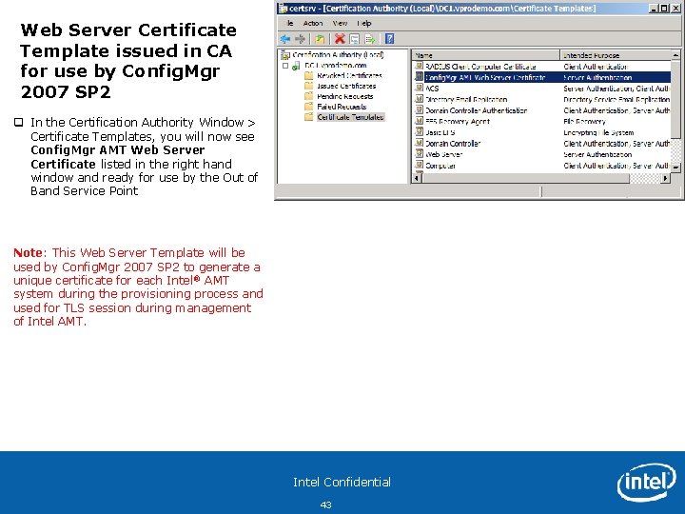Click the Domain Controller Authentication template icon
This screenshot has height=514, width=685.
click(419, 109)
